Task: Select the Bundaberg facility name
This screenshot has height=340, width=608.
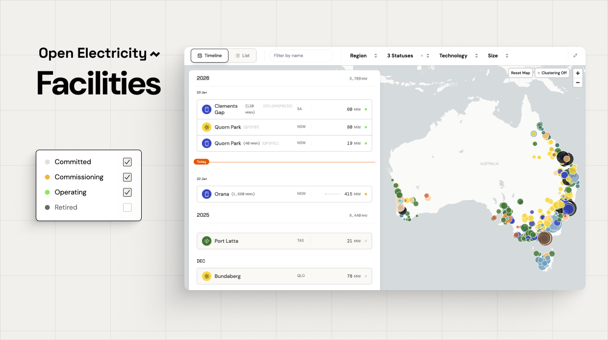Action: click(228, 276)
